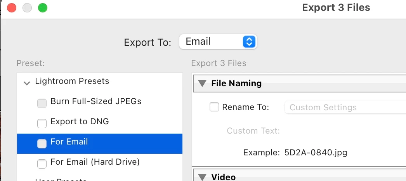Collapse the Video section triangle

[x=202, y=177]
